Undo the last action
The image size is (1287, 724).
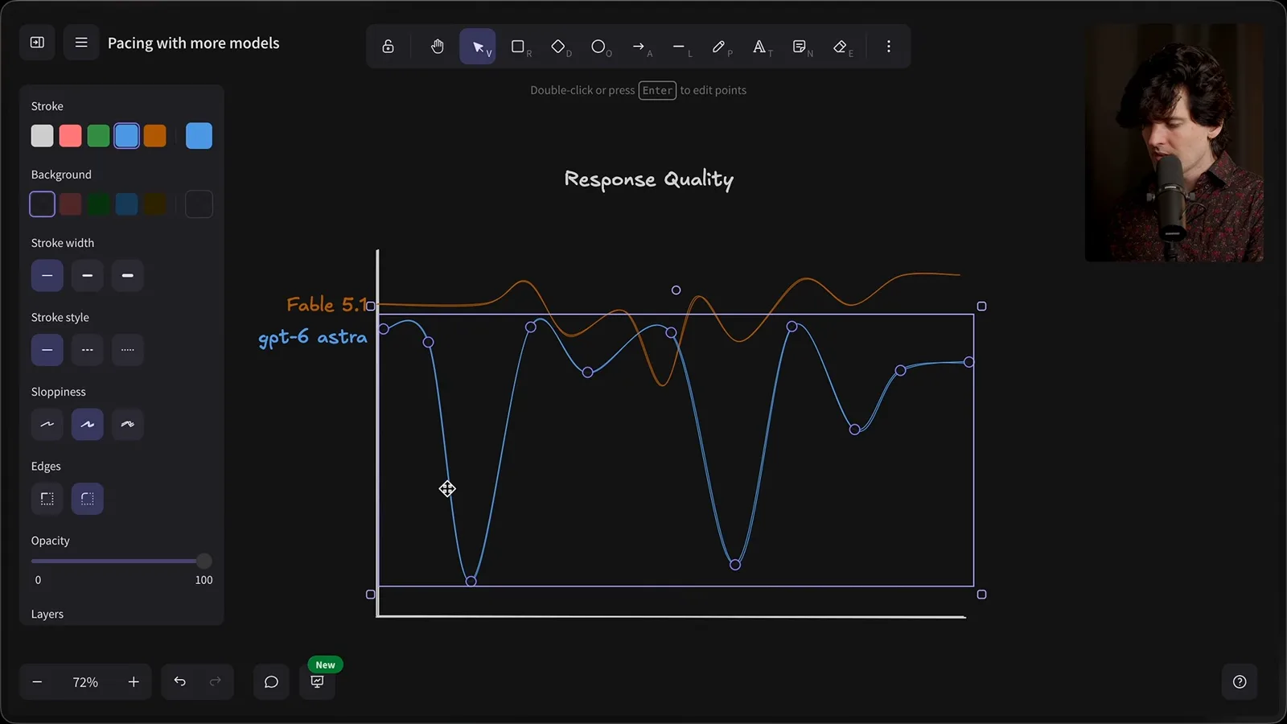coord(180,682)
